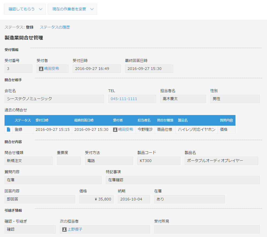Image resolution: width=267 pixels, height=237 pixels.
Task: Click the 性別 value 男性
Action: coord(235,99)
